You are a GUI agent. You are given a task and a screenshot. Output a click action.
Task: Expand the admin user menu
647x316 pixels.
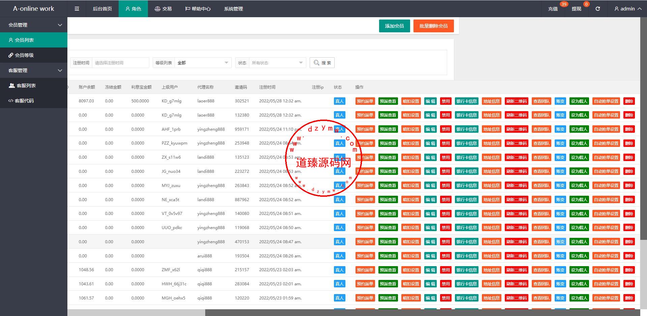point(627,9)
